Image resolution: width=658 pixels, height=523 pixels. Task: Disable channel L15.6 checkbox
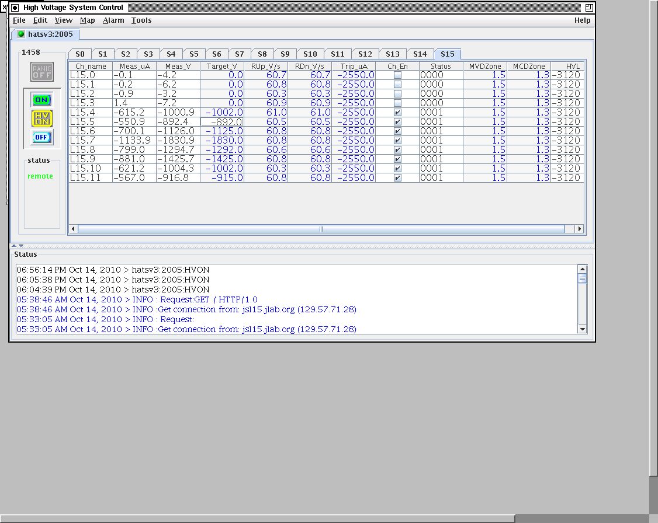pos(397,131)
